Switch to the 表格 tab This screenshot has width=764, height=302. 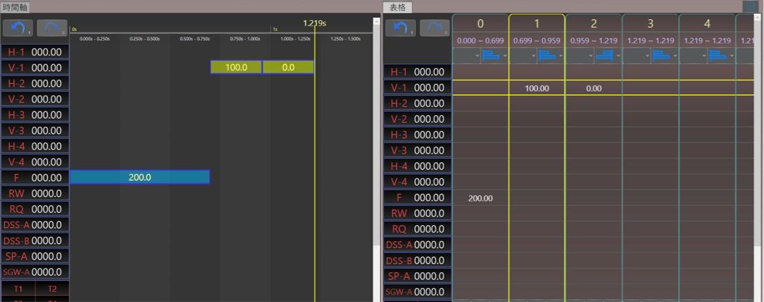pos(397,7)
